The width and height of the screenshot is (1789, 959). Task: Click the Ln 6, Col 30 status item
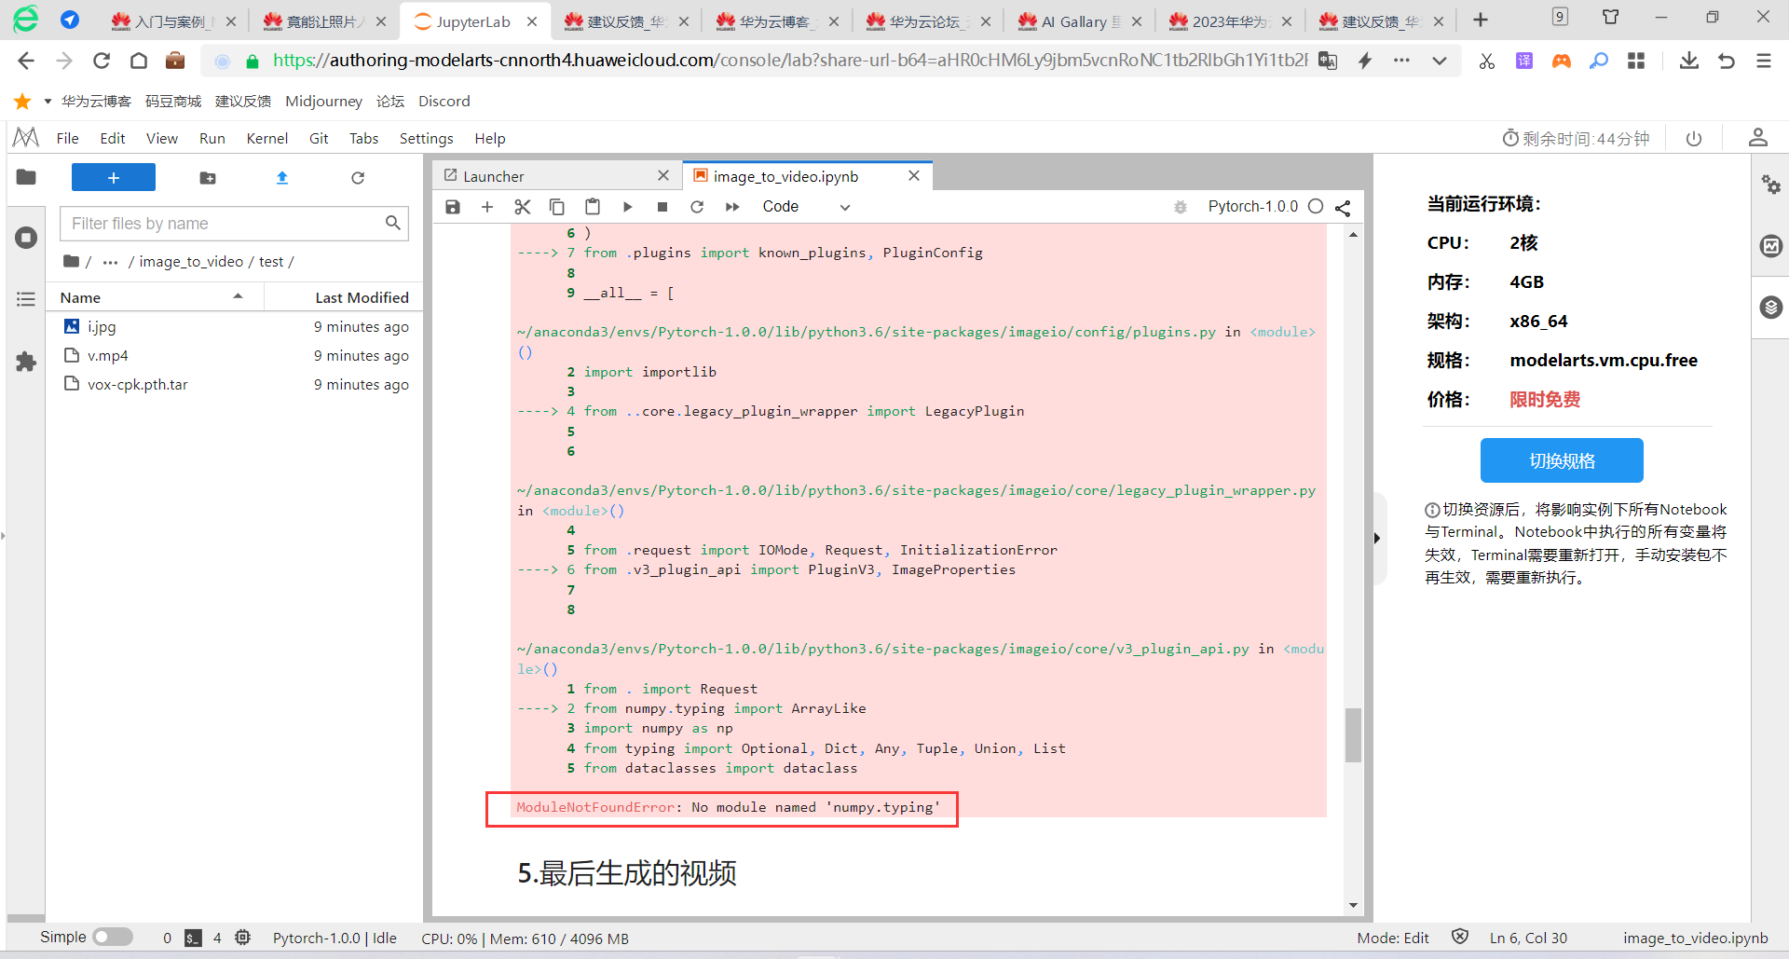tap(1528, 938)
